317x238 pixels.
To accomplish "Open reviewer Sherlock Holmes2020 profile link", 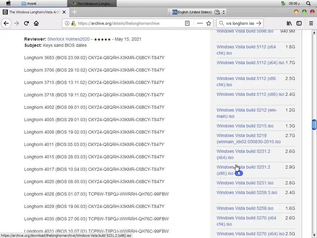I will (68, 39).
